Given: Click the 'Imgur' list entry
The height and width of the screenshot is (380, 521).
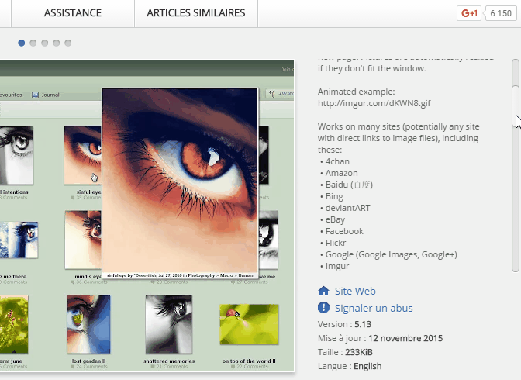Looking at the screenshot, I should (x=337, y=266).
